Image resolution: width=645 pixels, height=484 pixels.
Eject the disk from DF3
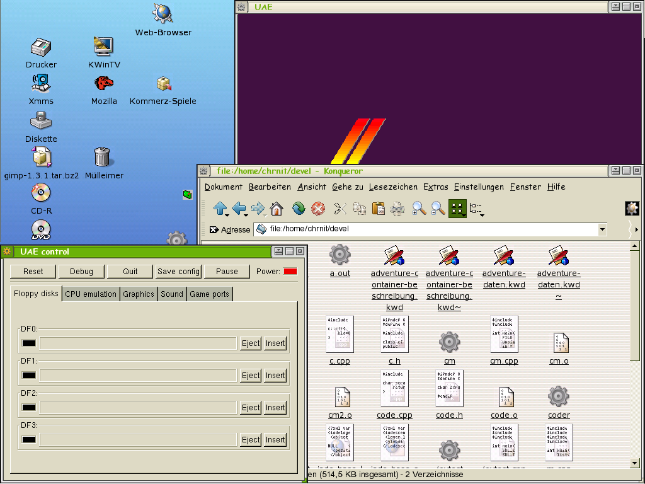click(x=251, y=439)
